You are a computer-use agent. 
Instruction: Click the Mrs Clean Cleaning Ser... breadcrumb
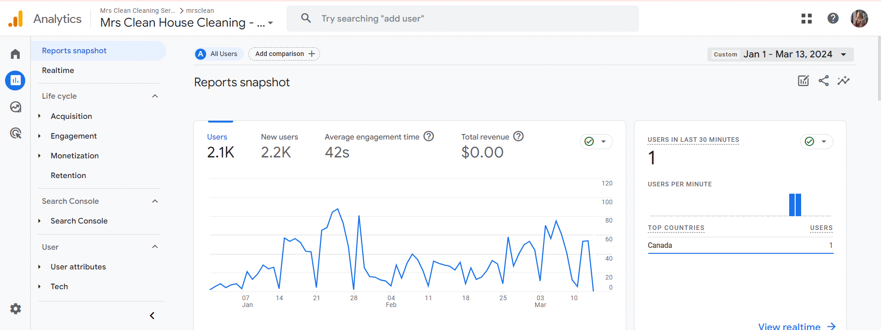[x=137, y=11]
